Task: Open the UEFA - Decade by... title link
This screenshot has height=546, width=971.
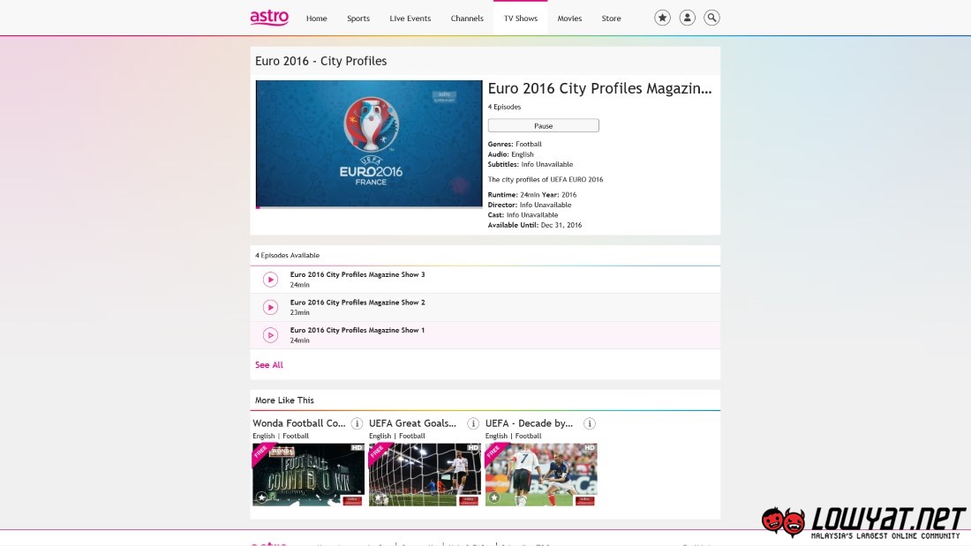Action: 529,423
